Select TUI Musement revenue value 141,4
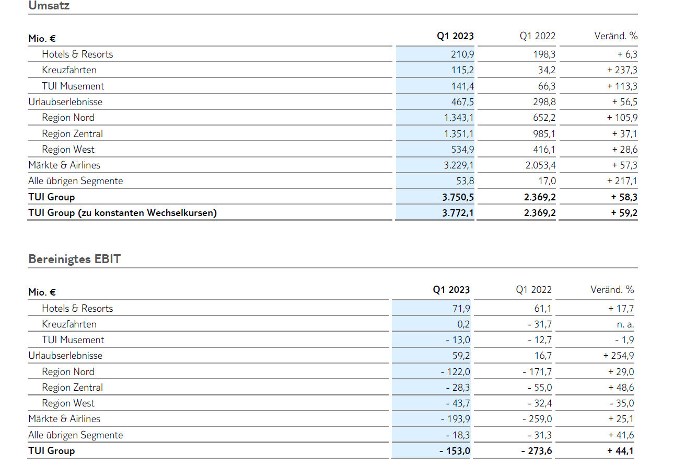The width and height of the screenshot is (685, 464). tap(462, 86)
